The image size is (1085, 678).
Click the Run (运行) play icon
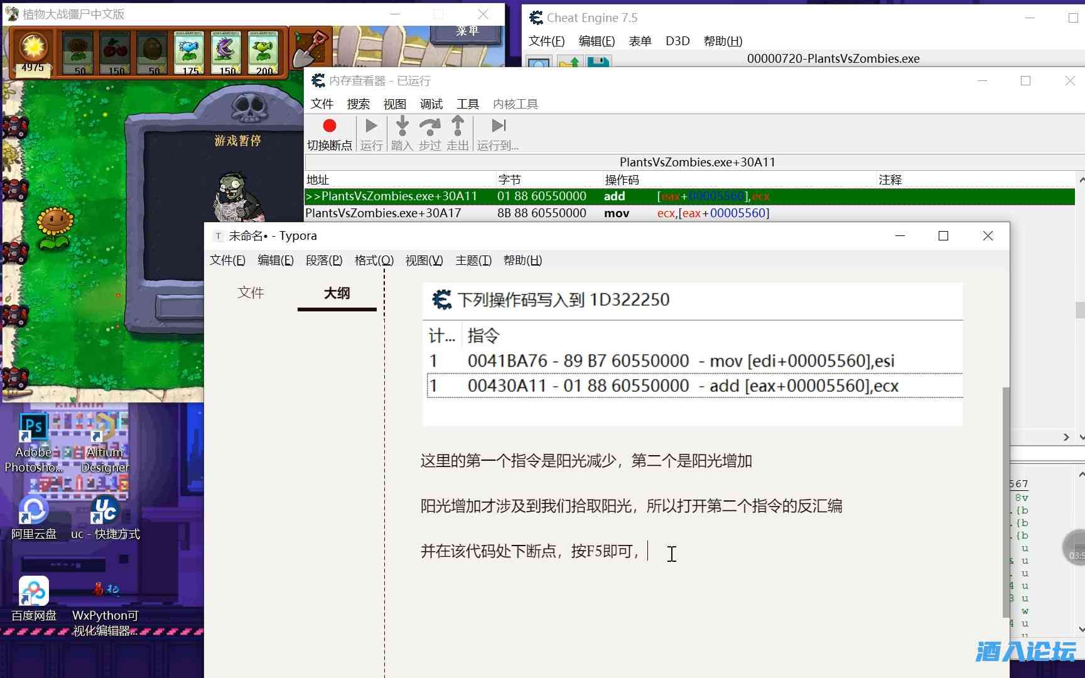(371, 126)
